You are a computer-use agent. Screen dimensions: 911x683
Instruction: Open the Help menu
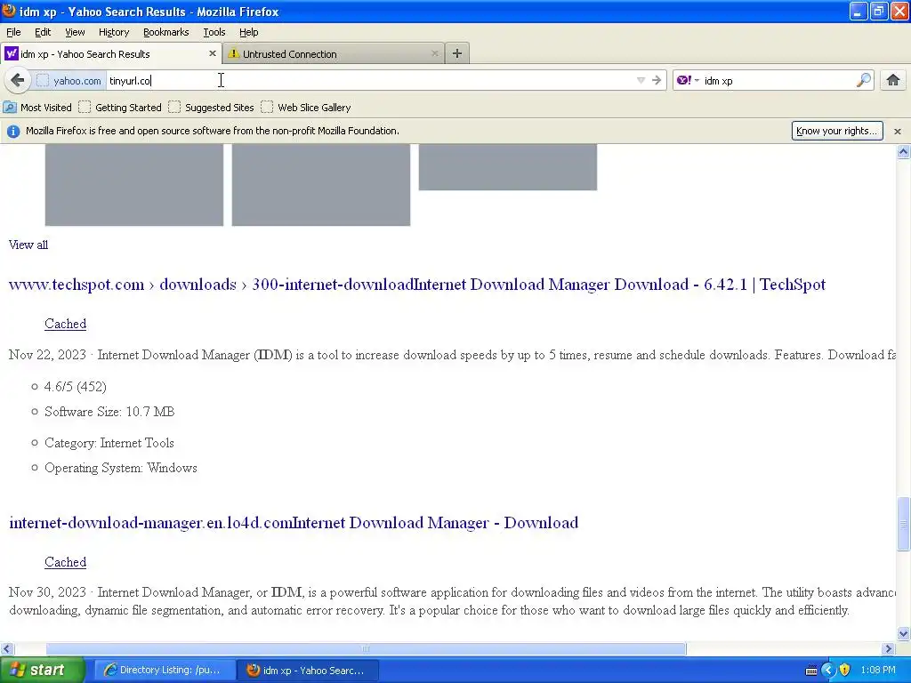[249, 32]
